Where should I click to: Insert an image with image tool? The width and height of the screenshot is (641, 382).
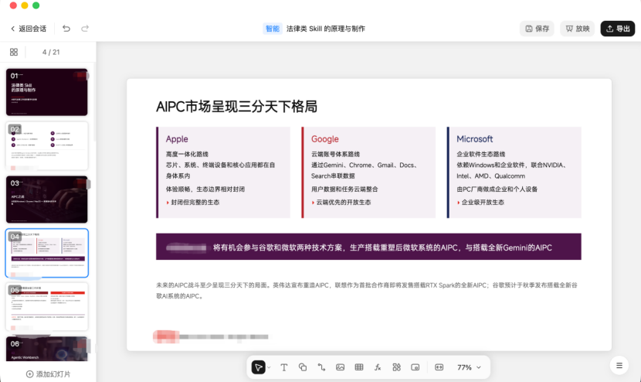[x=340, y=367]
